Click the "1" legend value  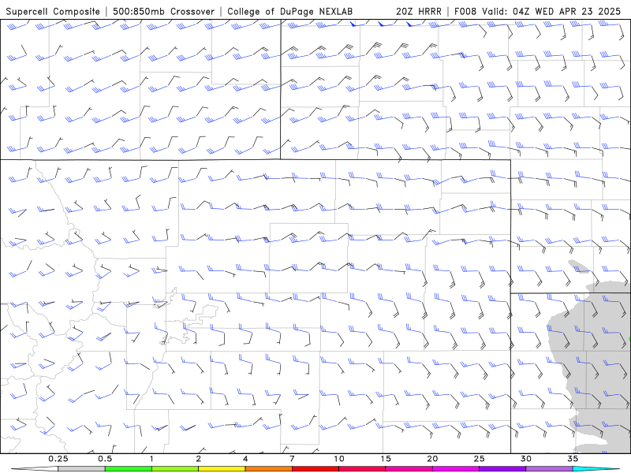(x=151, y=459)
